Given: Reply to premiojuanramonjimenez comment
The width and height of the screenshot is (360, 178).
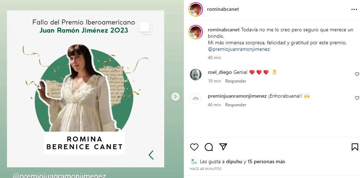Looking at the screenshot, I should point(235,105).
